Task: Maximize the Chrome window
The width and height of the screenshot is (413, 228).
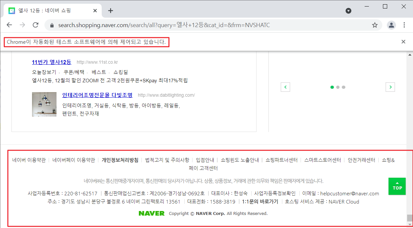Action: point(385,6)
